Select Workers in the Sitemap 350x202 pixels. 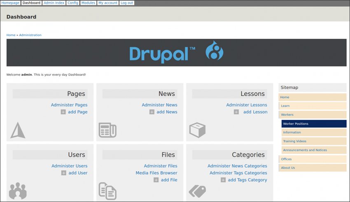click(x=313, y=115)
